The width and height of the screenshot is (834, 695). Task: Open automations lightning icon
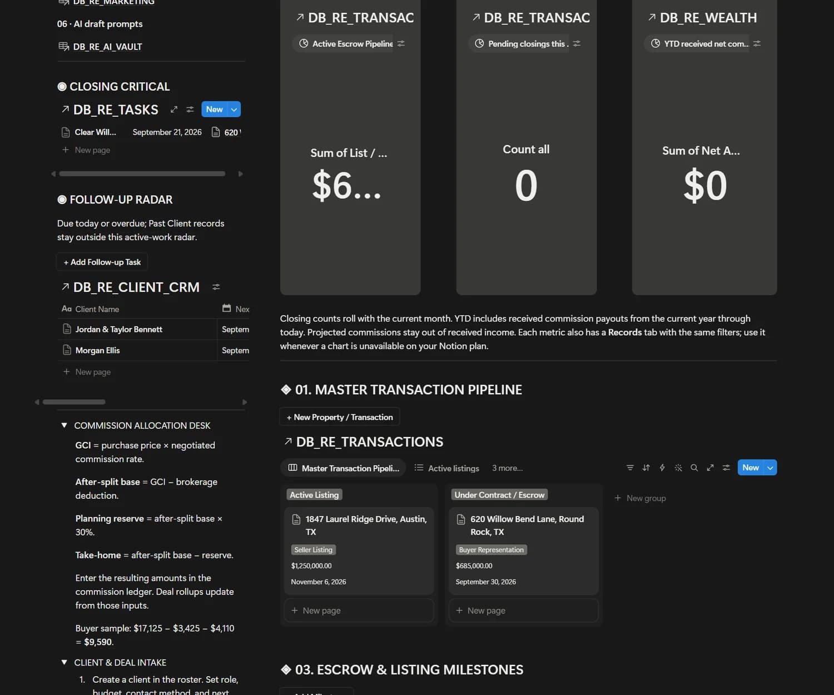(x=662, y=468)
